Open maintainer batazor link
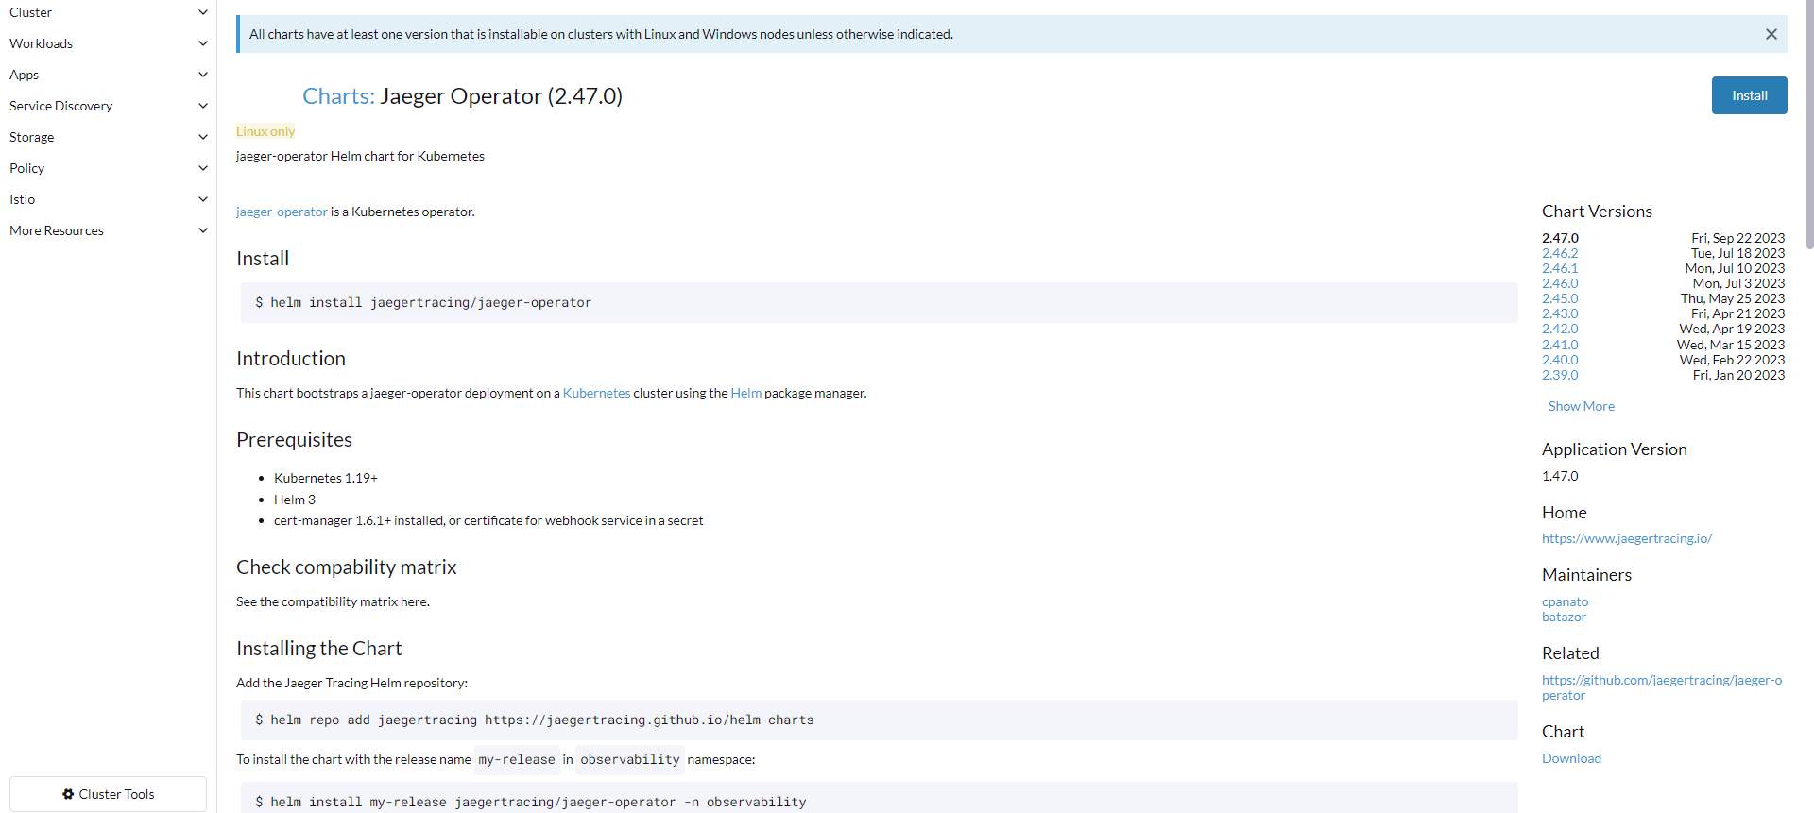 (x=1564, y=617)
